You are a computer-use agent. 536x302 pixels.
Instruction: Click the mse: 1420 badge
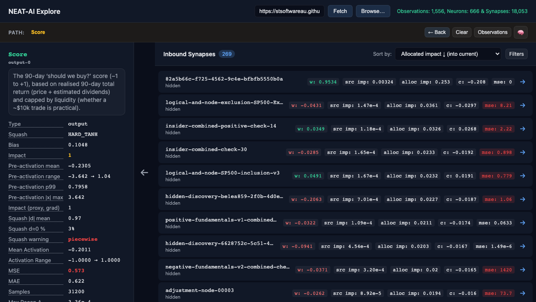[x=498, y=270]
